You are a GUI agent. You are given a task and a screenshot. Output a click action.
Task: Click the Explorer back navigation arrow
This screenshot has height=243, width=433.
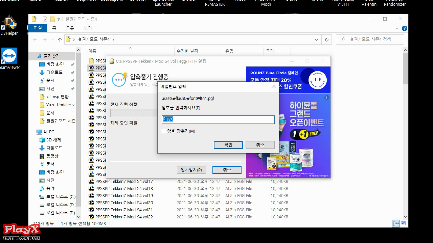35,39
